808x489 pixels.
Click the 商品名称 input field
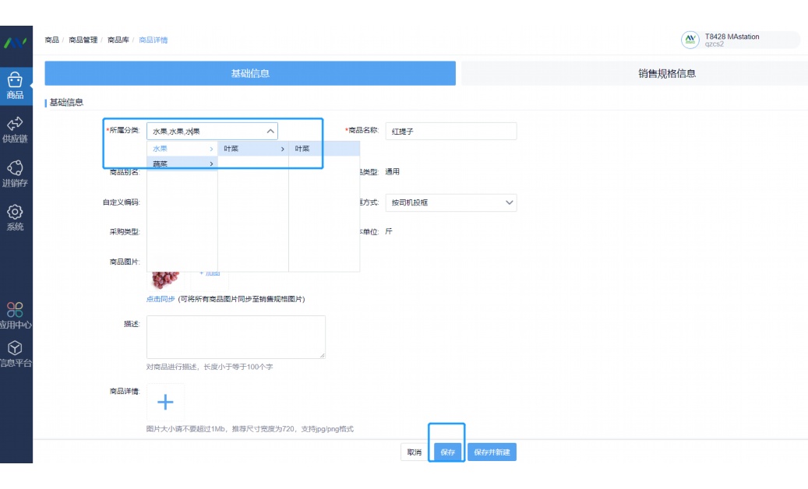[x=450, y=132]
